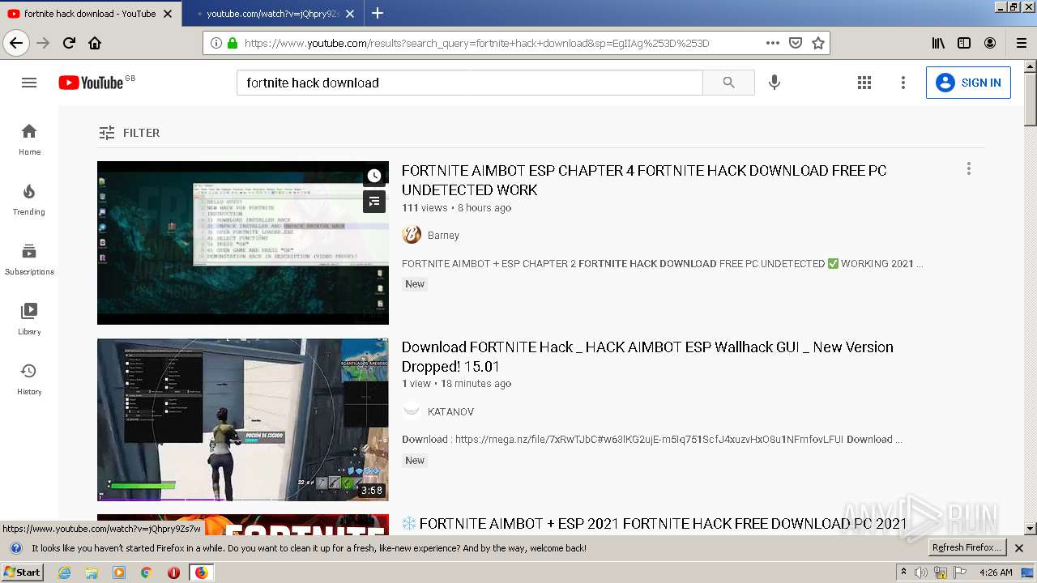Open Trending in sidebar

(x=29, y=199)
